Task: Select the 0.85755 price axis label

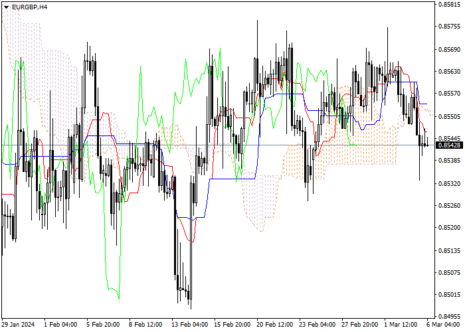Action: coord(449,27)
